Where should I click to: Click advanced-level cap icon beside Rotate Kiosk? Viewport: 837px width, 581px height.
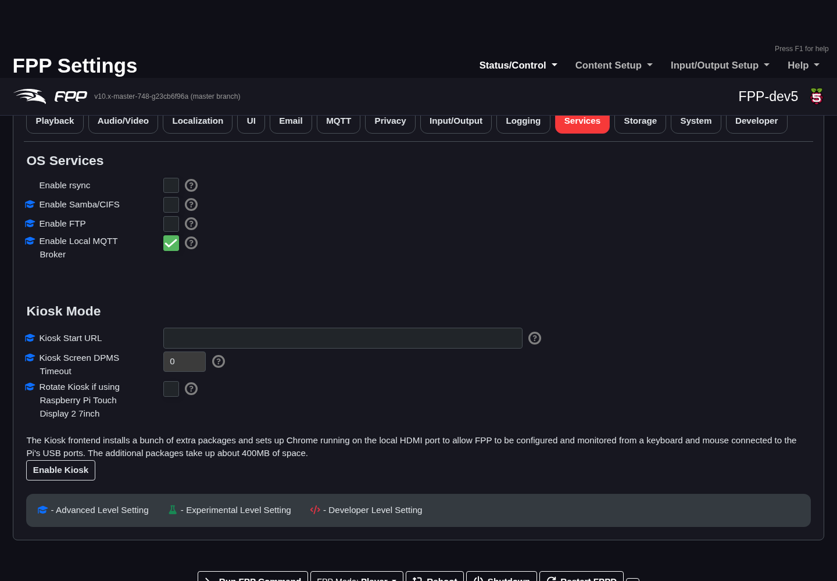click(30, 387)
